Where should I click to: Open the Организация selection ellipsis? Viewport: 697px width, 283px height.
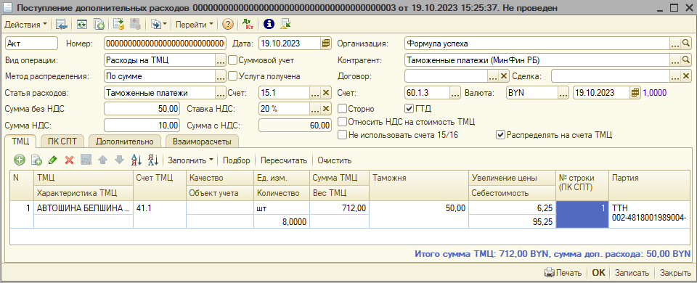point(675,43)
